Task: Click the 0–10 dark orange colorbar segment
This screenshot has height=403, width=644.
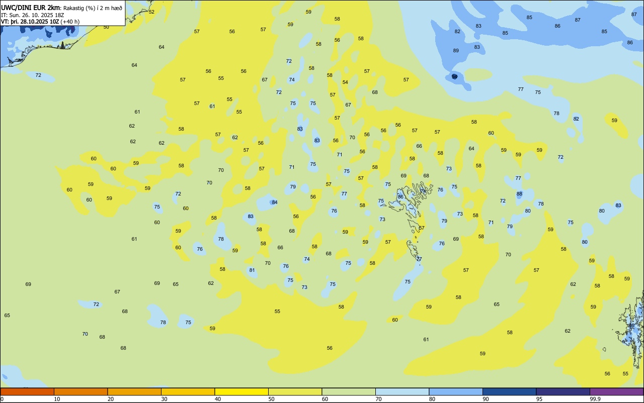Action: click(x=27, y=392)
